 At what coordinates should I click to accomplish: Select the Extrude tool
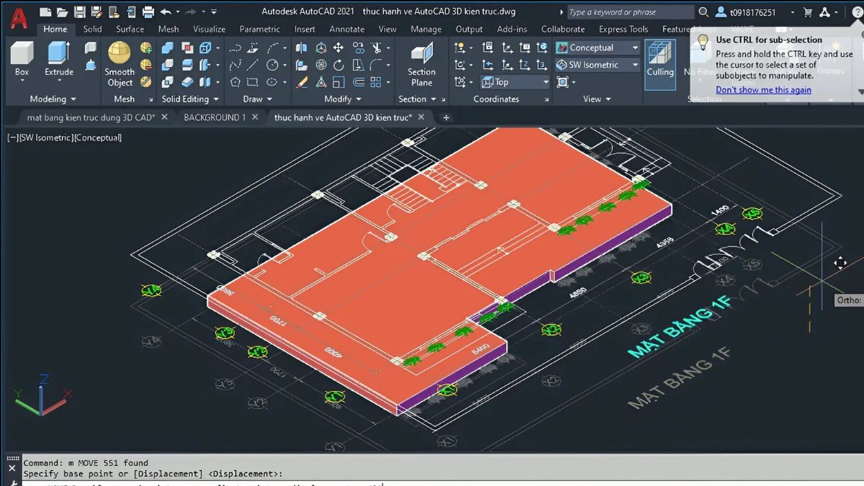tap(59, 58)
